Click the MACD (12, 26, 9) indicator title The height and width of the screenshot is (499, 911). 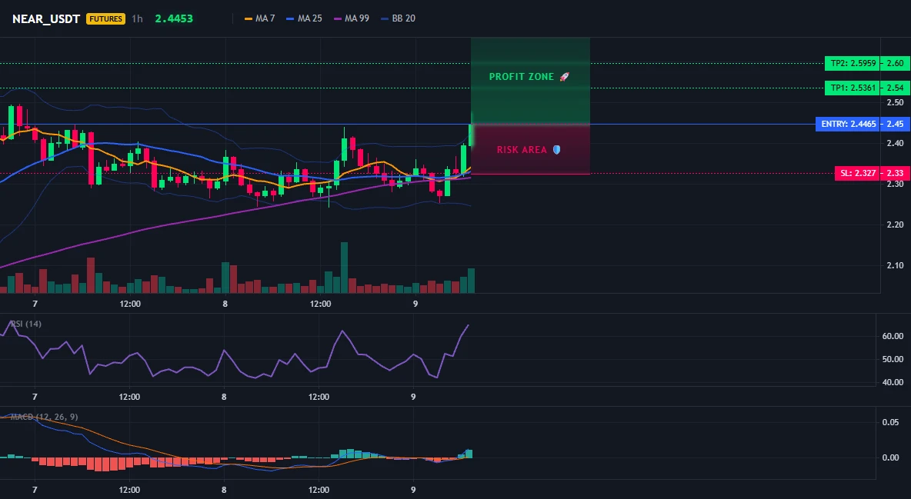[44, 417]
